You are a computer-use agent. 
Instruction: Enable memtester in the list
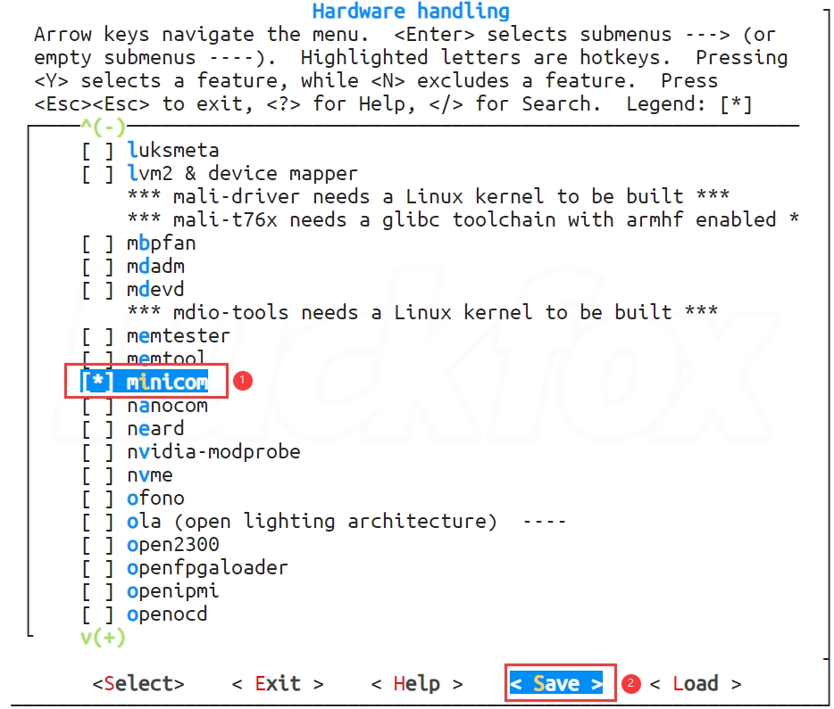coord(156,335)
